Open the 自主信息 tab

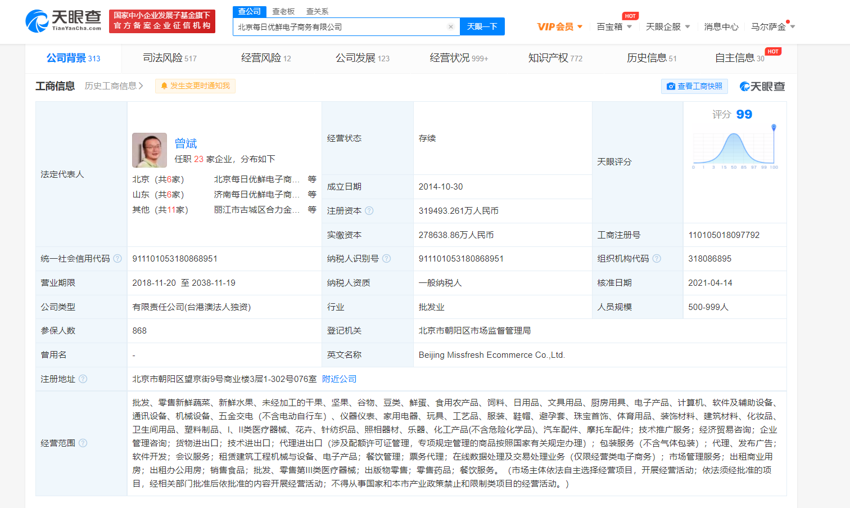tap(740, 58)
